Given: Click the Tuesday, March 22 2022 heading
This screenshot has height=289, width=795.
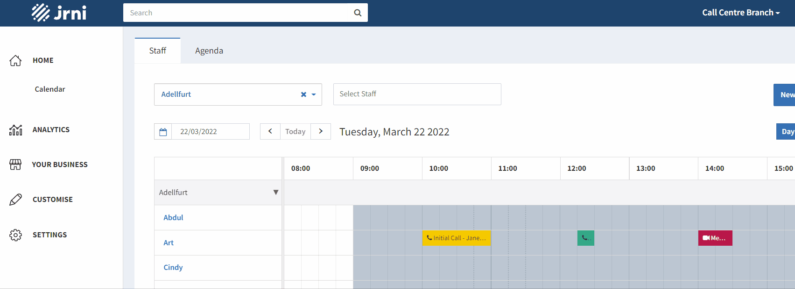Looking at the screenshot, I should point(394,132).
